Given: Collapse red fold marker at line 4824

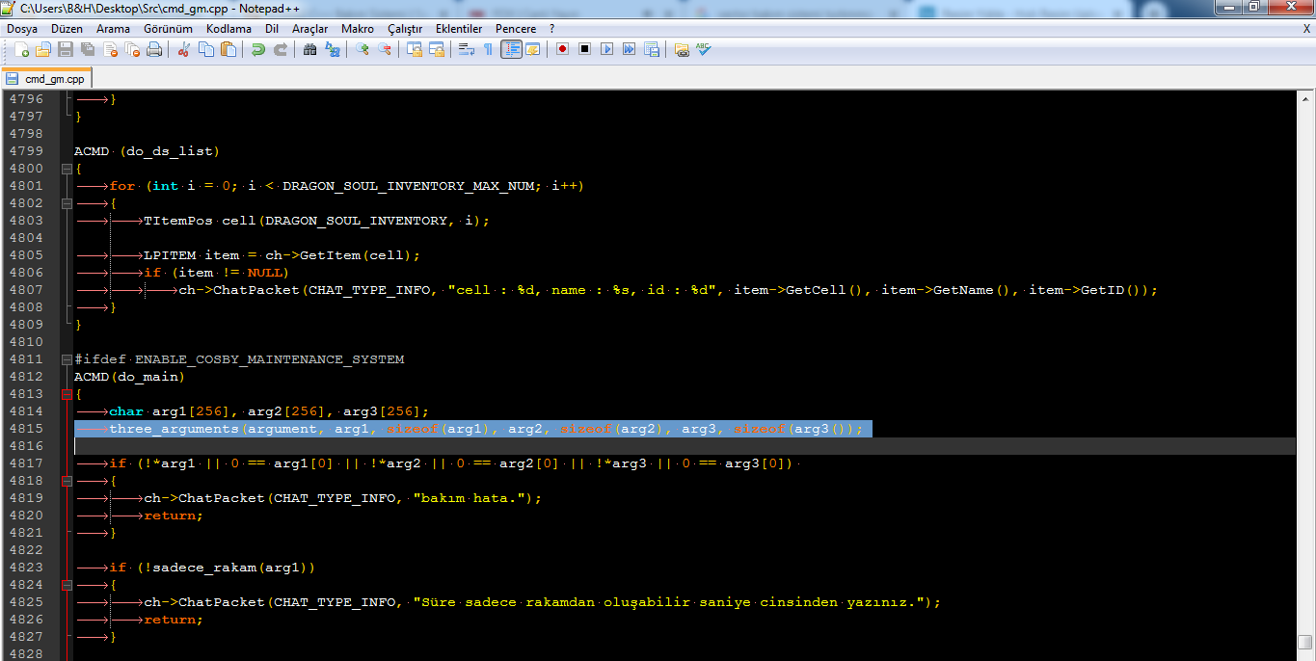Looking at the screenshot, I should pos(67,585).
